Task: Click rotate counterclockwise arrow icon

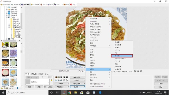Action: coord(58,80)
